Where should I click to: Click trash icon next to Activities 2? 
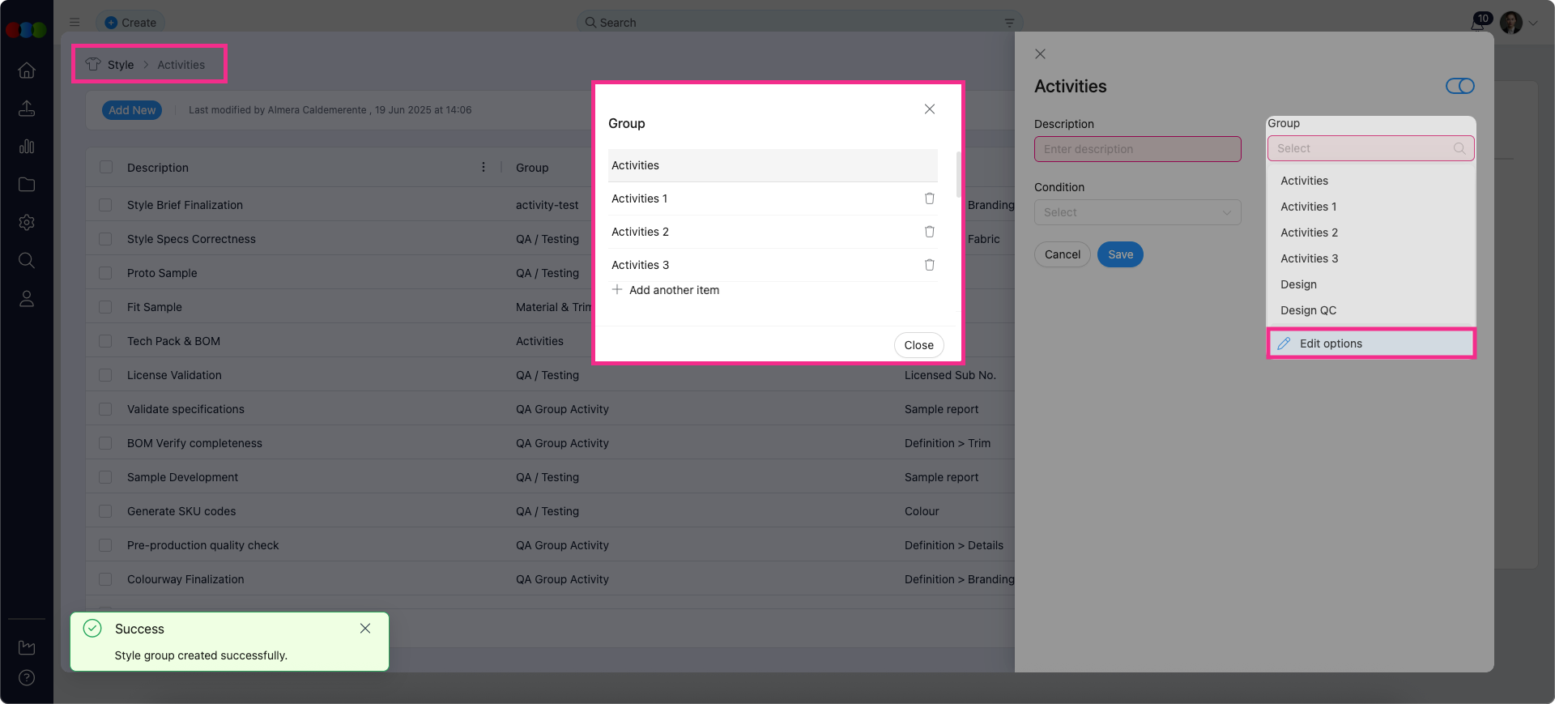pos(929,232)
